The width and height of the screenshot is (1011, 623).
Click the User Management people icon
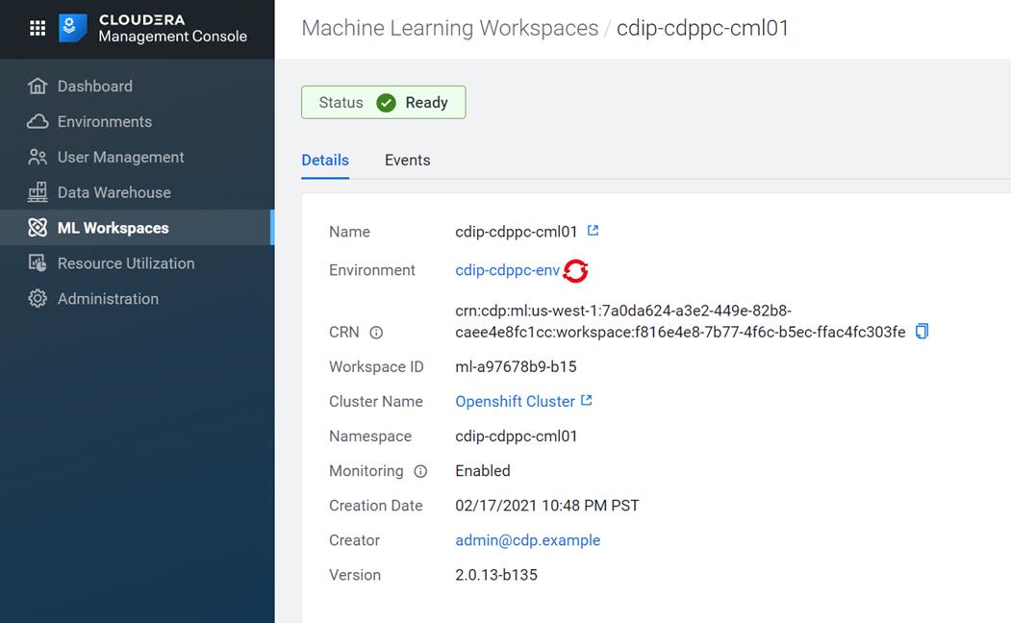click(x=38, y=157)
